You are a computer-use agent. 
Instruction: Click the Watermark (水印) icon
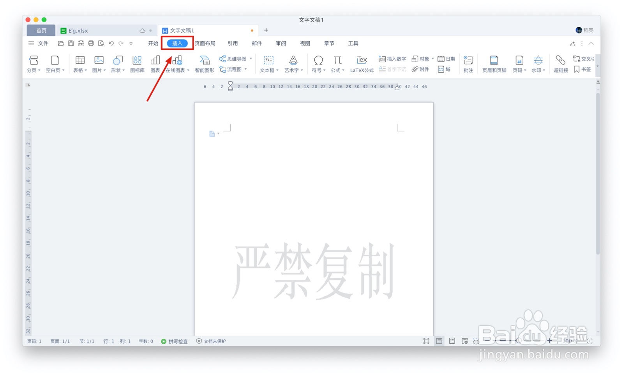pos(538,60)
